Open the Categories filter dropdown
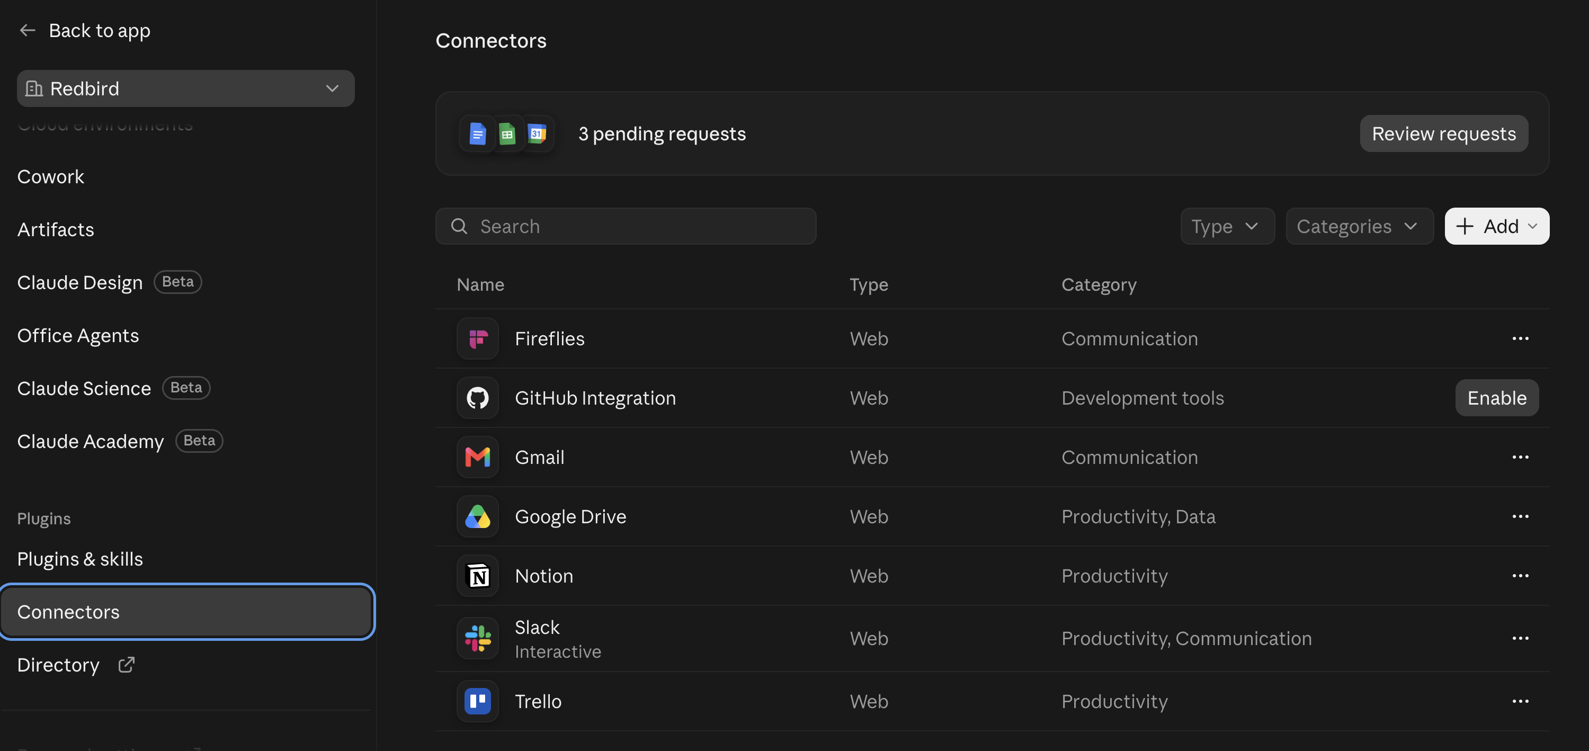 coord(1360,226)
